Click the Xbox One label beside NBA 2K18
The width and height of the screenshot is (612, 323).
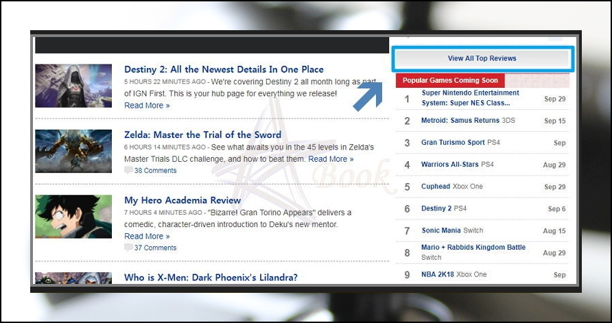pos(471,274)
